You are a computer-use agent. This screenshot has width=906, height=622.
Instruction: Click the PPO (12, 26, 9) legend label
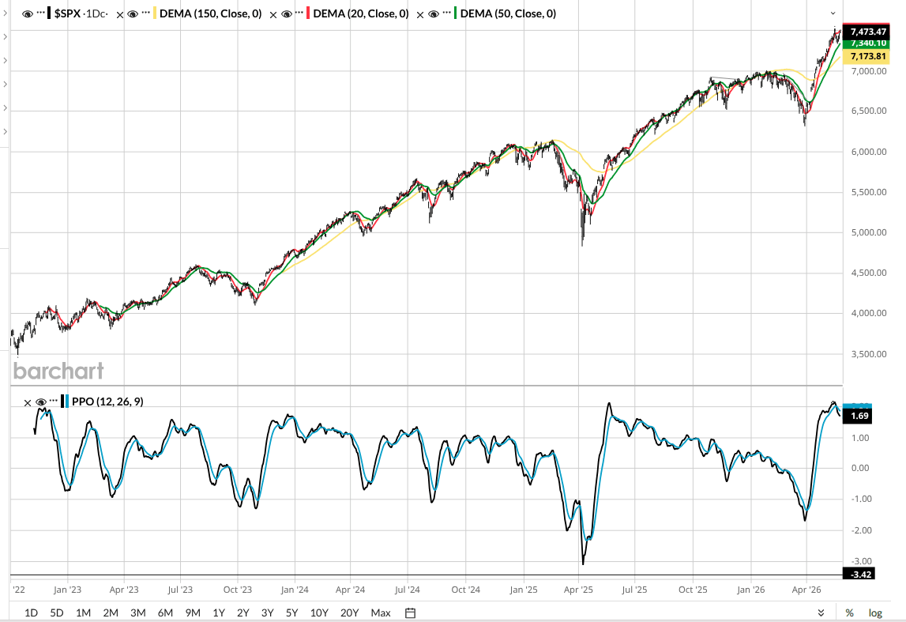point(107,401)
